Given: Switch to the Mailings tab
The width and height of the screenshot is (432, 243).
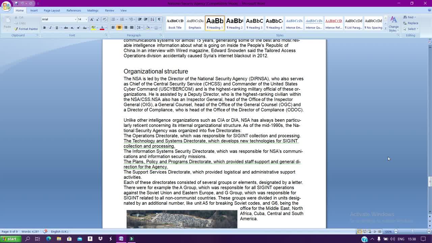Looking at the screenshot, I should [x=93, y=10].
